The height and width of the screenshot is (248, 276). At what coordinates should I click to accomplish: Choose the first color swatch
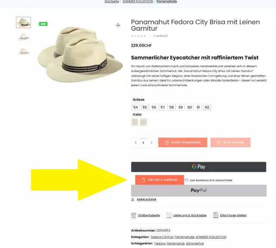[x=135, y=122]
